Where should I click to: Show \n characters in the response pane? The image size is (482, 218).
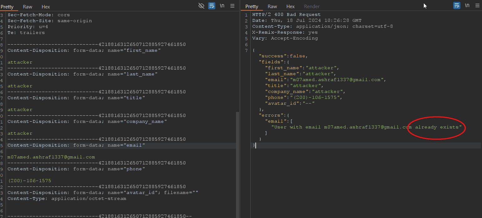(467, 6)
